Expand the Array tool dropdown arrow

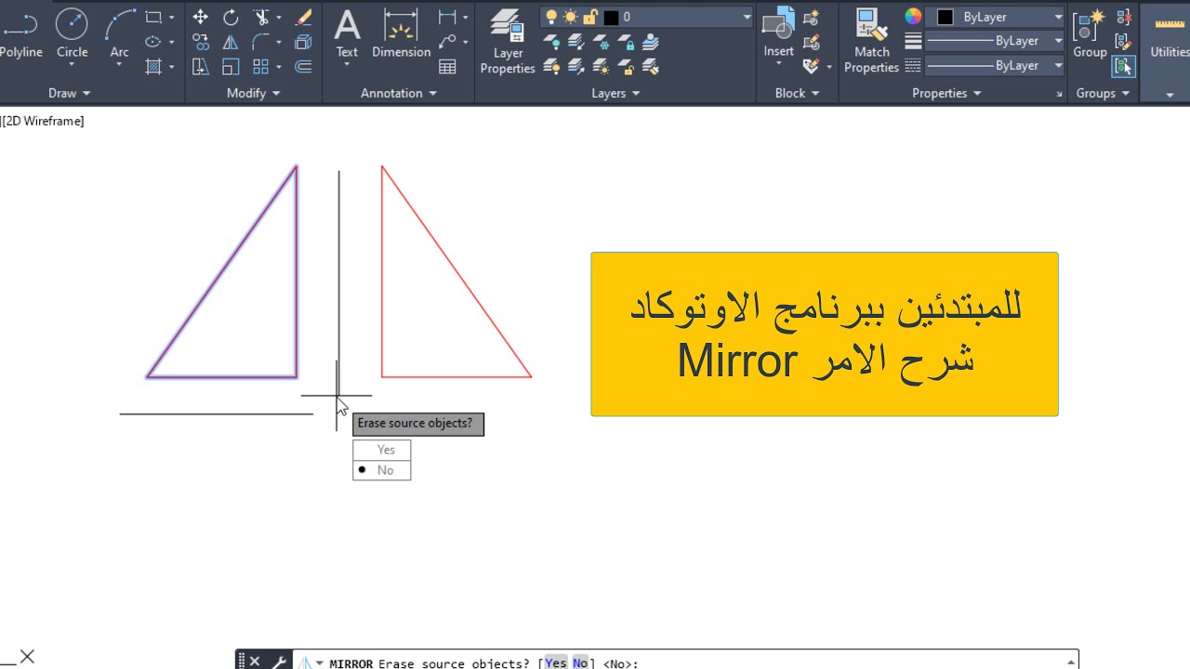[278, 66]
